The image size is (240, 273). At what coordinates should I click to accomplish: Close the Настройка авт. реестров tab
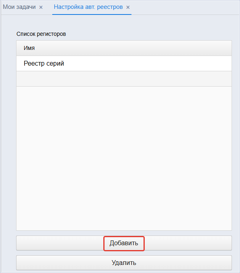tap(128, 7)
